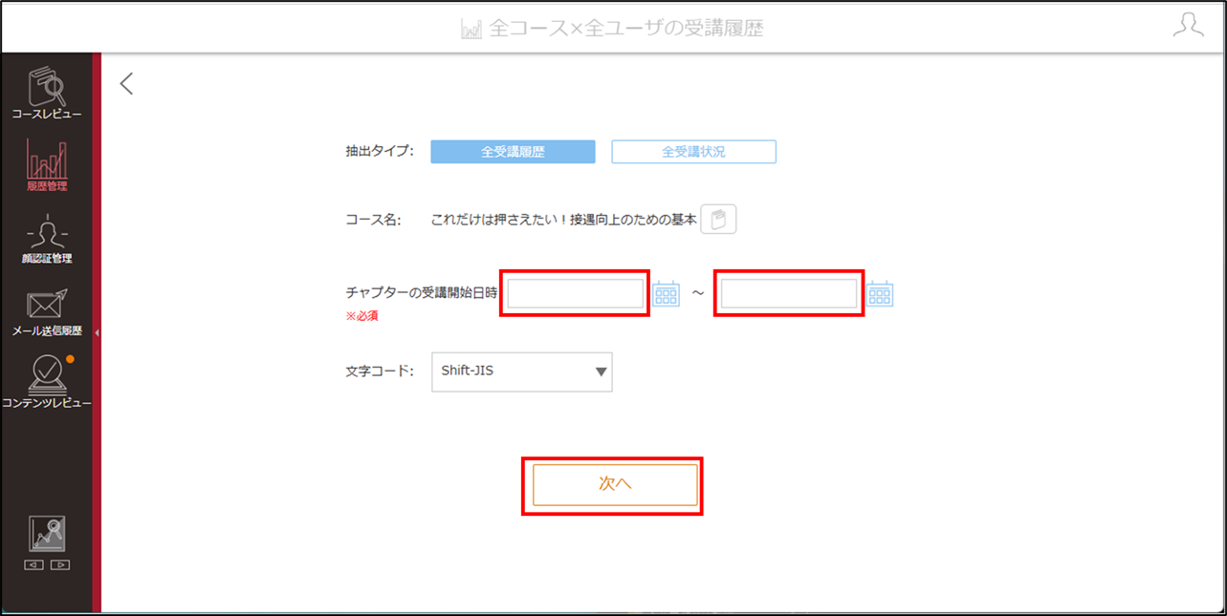Open calendar picker for start date
Image resolution: width=1227 pixels, height=616 pixels.
(666, 293)
